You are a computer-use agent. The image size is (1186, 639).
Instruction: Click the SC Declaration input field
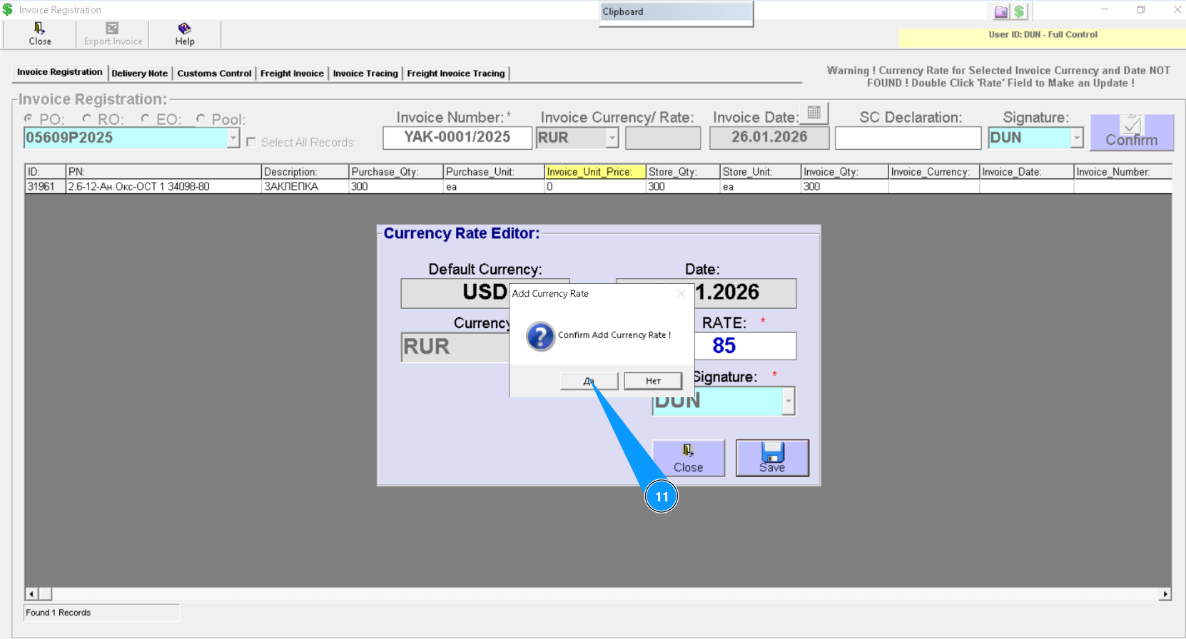pos(908,138)
